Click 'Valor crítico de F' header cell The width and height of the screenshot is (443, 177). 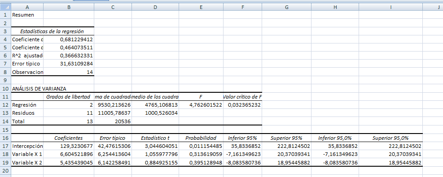coord(242,97)
